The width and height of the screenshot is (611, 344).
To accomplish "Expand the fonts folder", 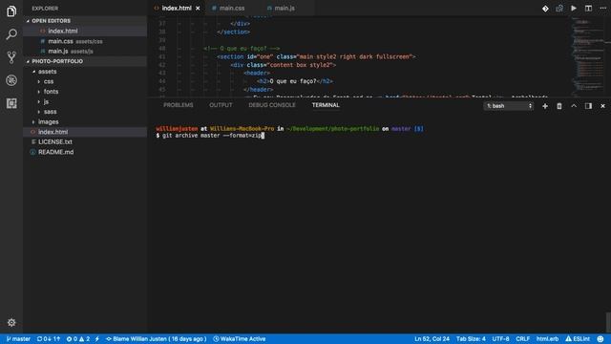I will pyautogui.click(x=51, y=92).
